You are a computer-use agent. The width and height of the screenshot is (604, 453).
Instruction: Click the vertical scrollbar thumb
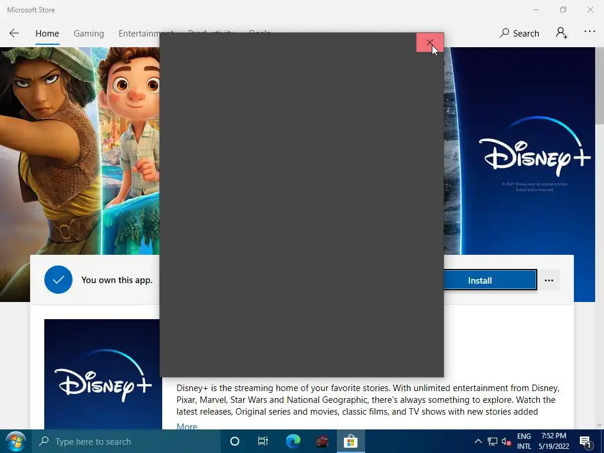(x=599, y=86)
